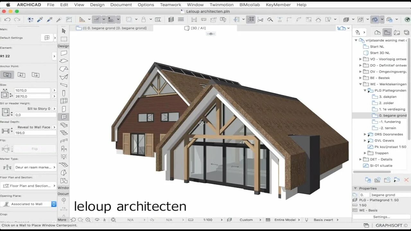Open the Floor Plan and Section popup
Viewport: 411px width, 231px height.
pyautogui.click(x=28, y=186)
